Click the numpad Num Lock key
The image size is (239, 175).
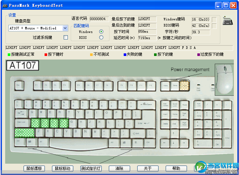coord(198,105)
